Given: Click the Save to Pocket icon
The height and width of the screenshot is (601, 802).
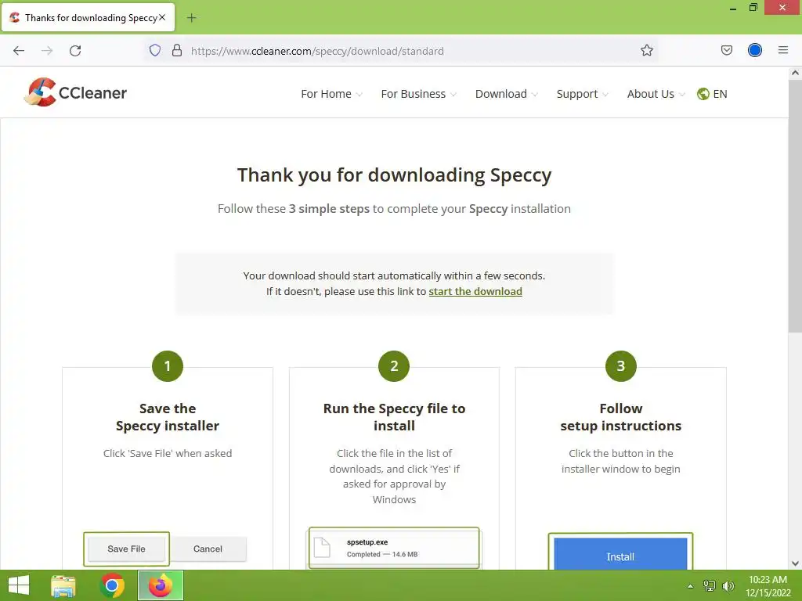Looking at the screenshot, I should [x=727, y=50].
